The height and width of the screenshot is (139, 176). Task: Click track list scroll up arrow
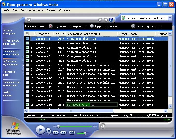[170, 34]
